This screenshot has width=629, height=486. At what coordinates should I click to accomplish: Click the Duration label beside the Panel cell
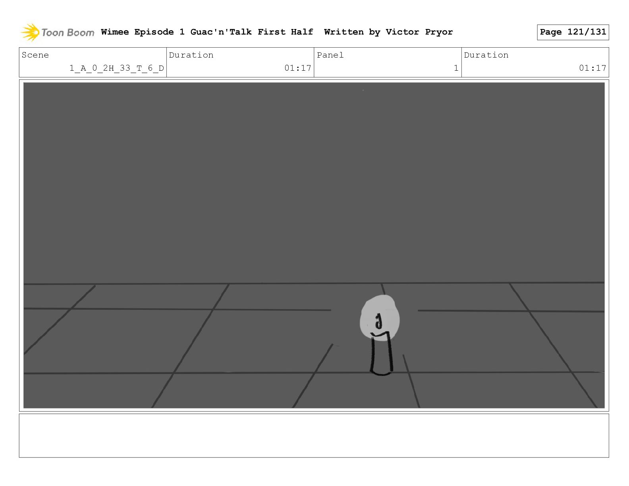[x=486, y=55]
